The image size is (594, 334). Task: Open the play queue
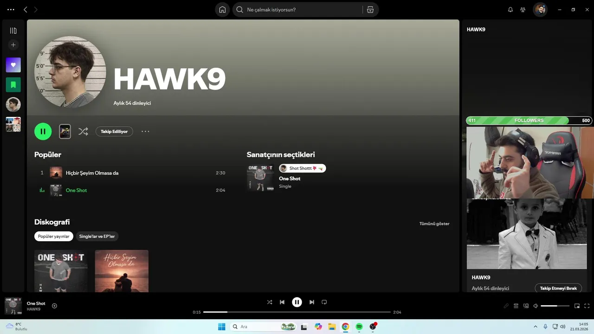(516, 306)
